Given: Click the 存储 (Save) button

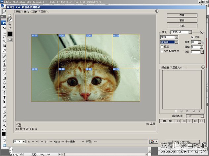Looking at the screenshot, I should (x=182, y=15).
